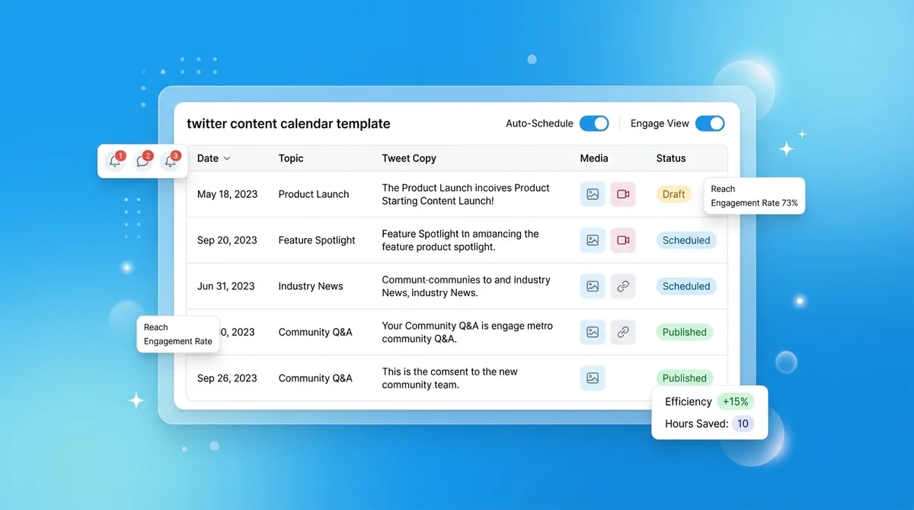Click the bell icon with badge 3

coord(171,161)
